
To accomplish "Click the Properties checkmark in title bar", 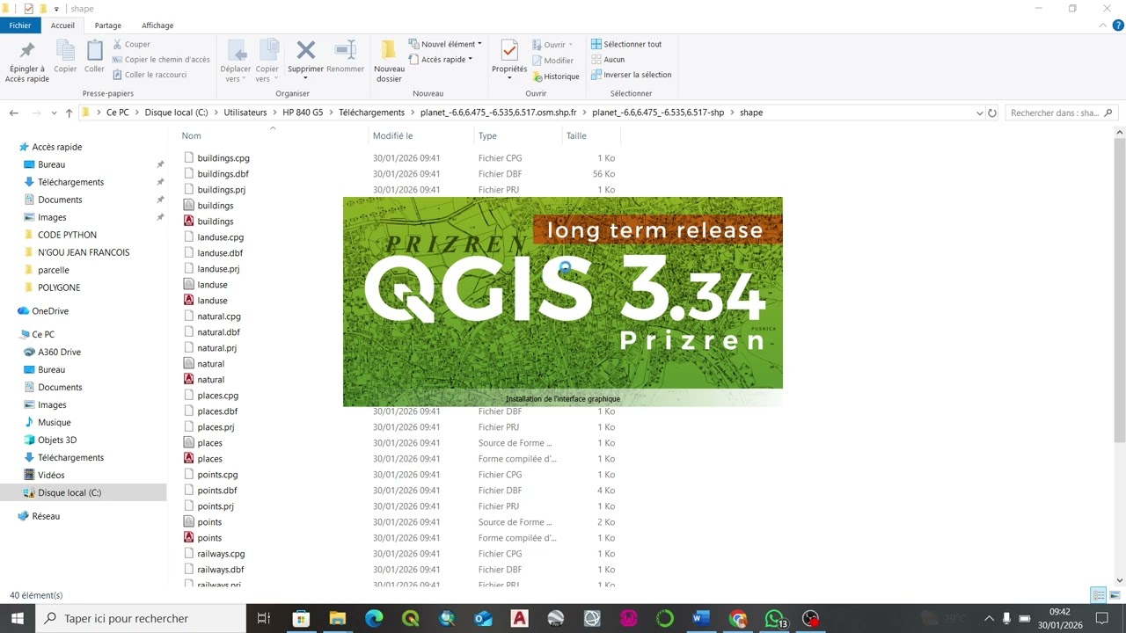I will [28, 9].
